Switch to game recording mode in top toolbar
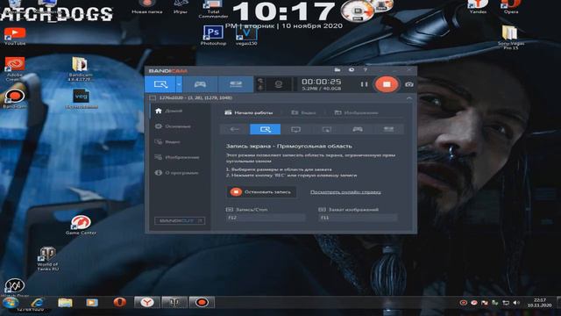The width and height of the screenshot is (561, 316). click(x=200, y=84)
